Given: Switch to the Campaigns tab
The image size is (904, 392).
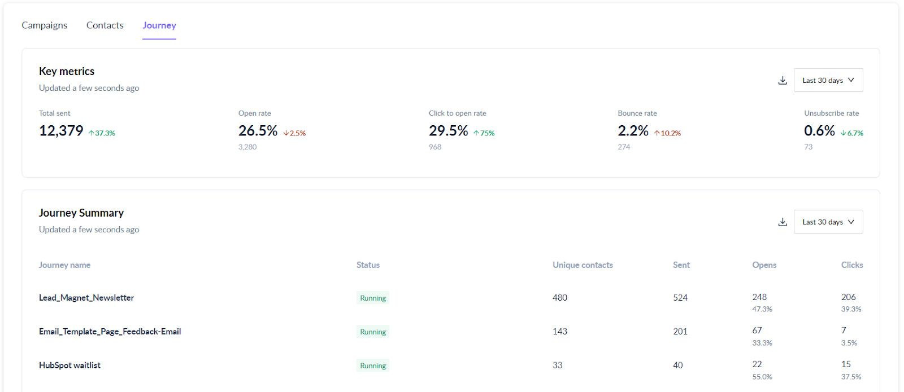Looking at the screenshot, I should (x=44, y=25).
